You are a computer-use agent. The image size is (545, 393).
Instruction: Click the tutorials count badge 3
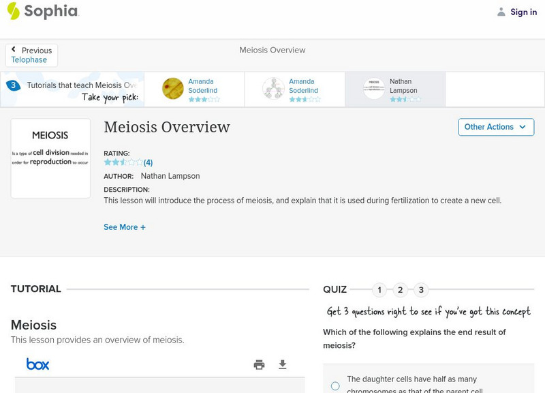pos(13,85)
